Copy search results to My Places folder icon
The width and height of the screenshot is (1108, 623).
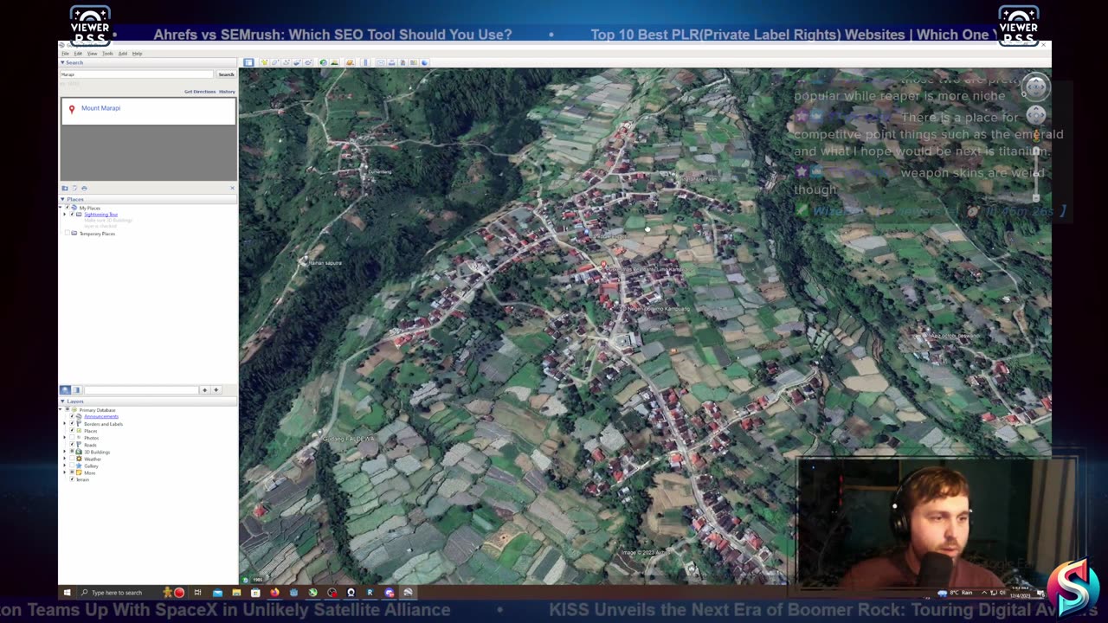(x=65, y=188)
